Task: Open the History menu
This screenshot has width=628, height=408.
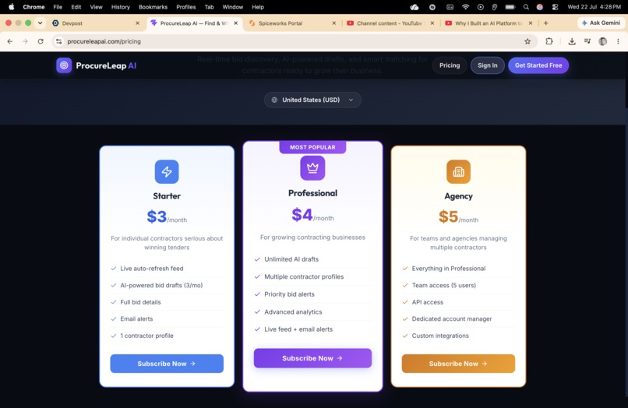Action: (x=121, y=7)
